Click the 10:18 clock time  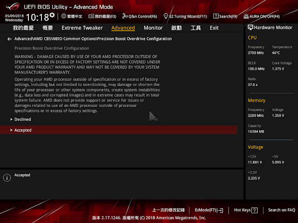(x=37, y=18)
